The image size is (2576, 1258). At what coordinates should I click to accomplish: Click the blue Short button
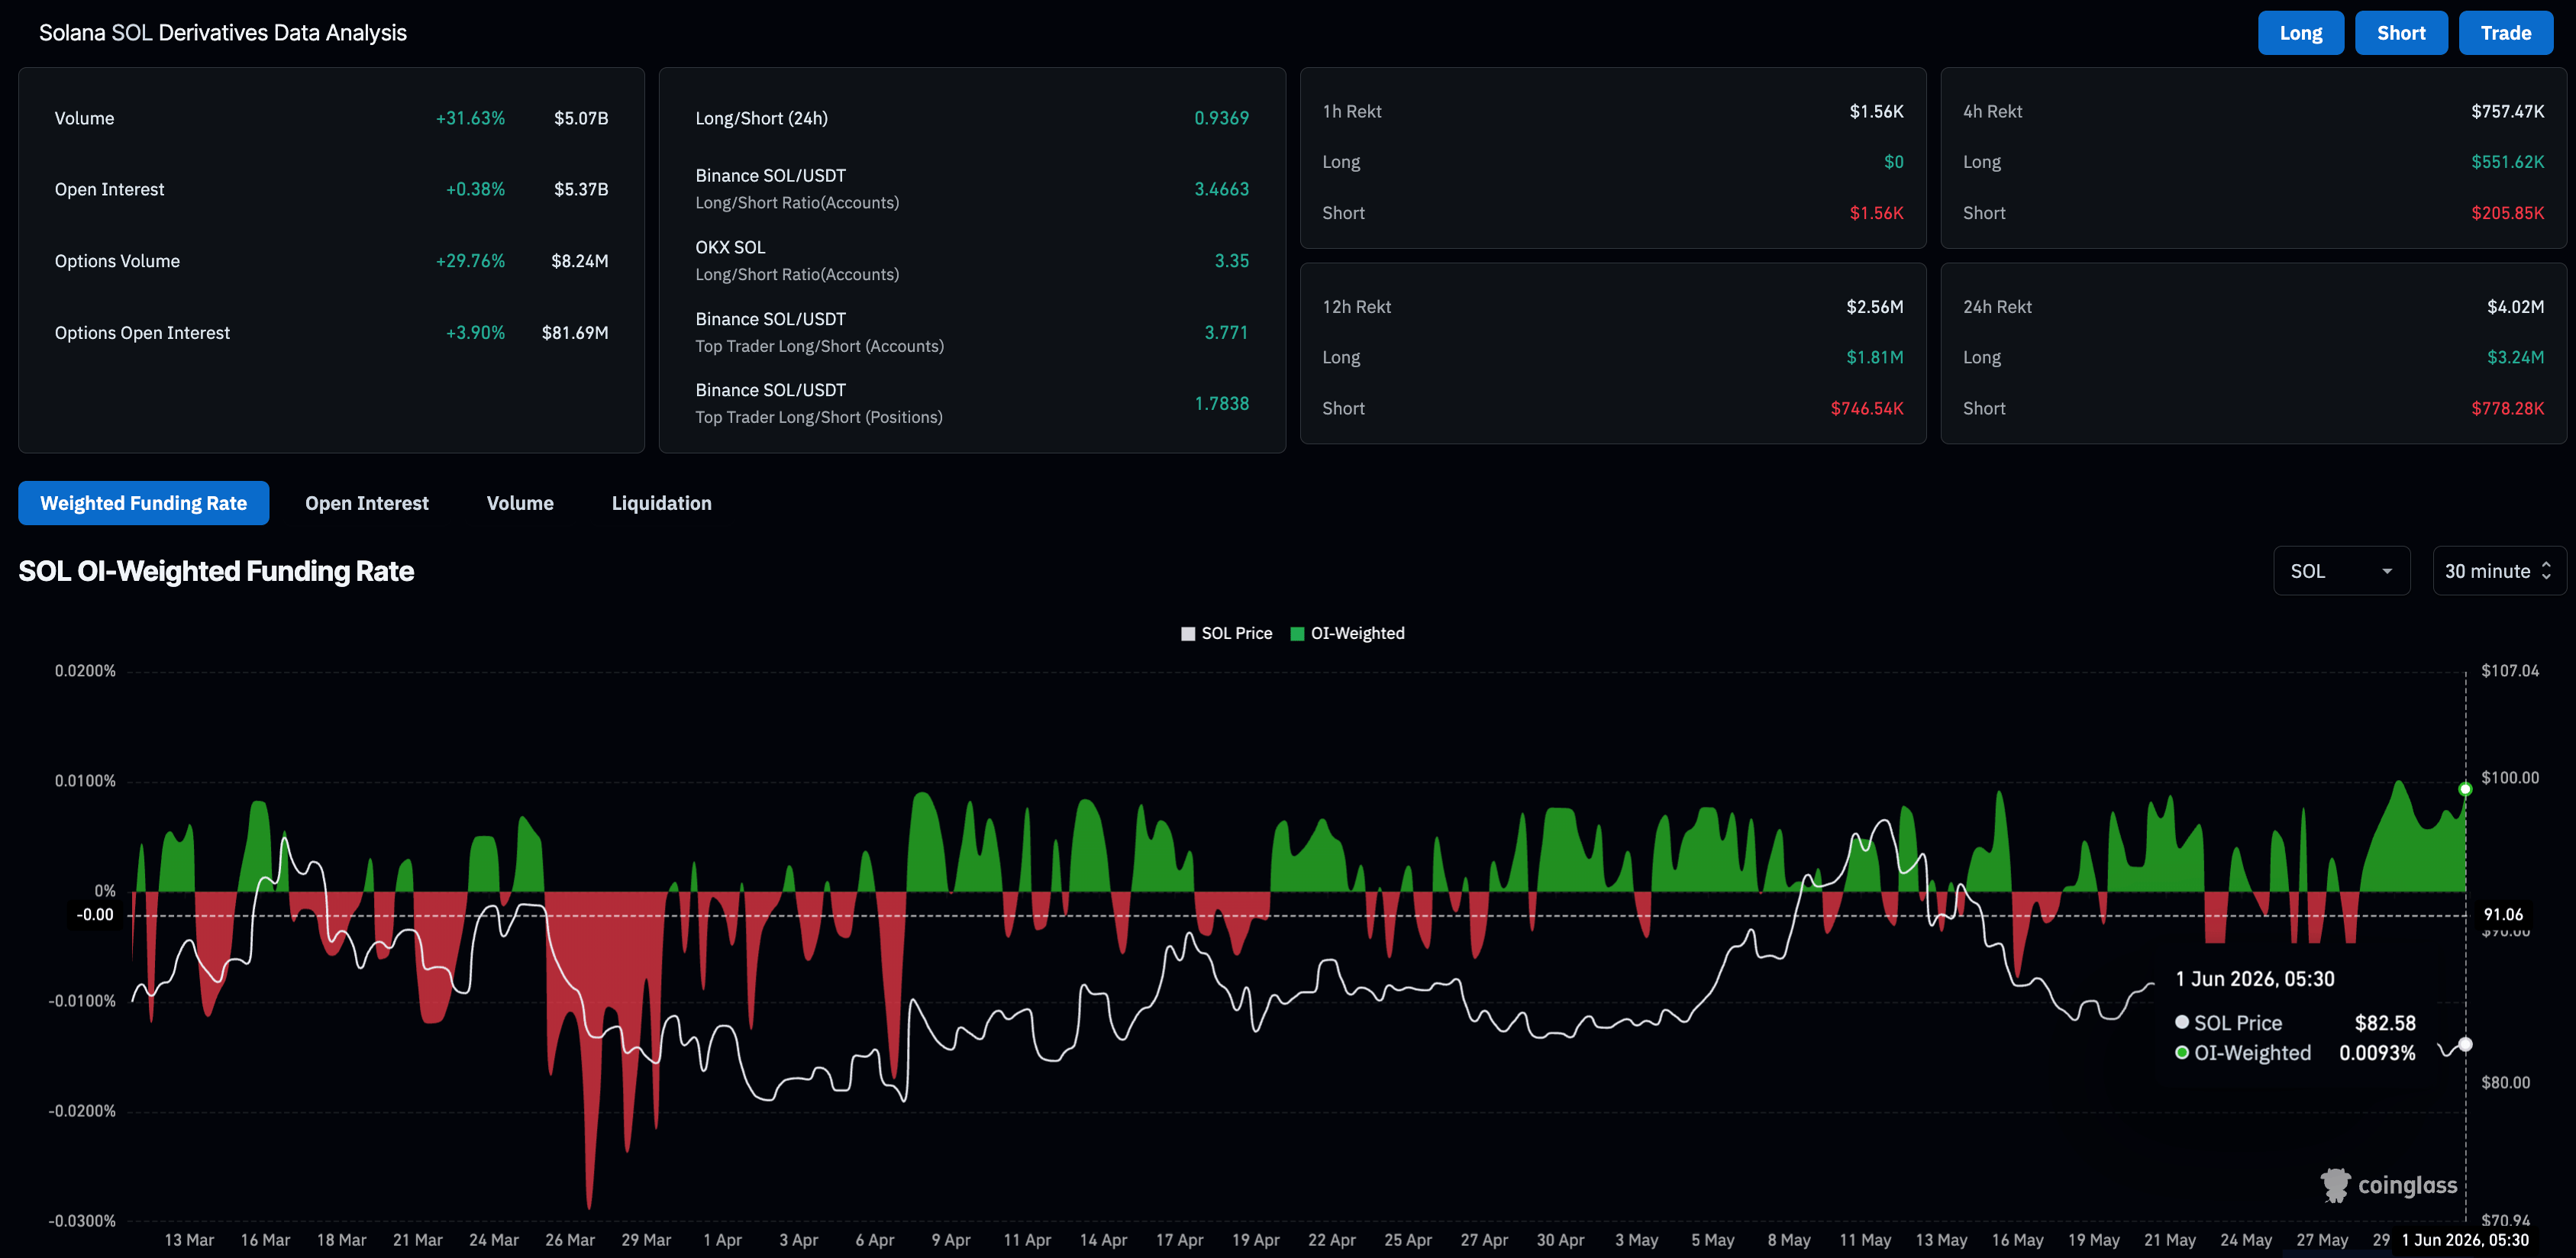[2401, 33]
